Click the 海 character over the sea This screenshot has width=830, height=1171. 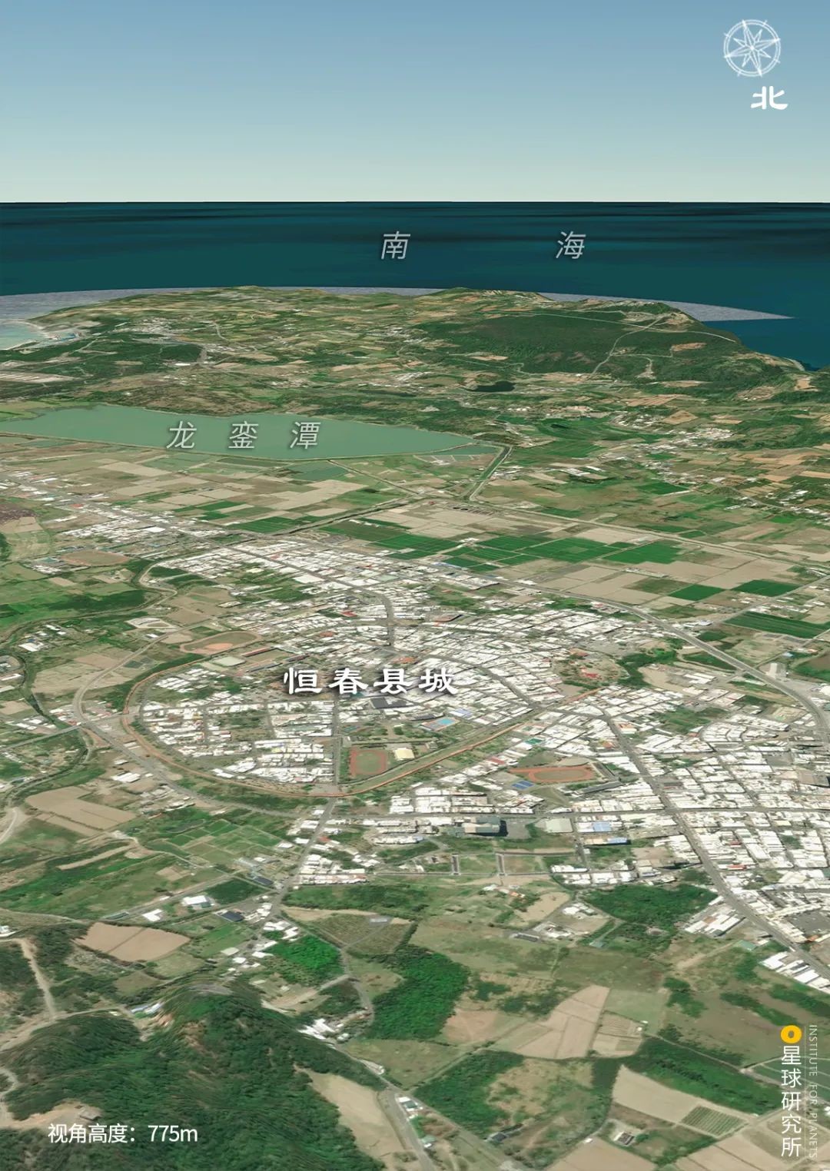tap(571, 246)
